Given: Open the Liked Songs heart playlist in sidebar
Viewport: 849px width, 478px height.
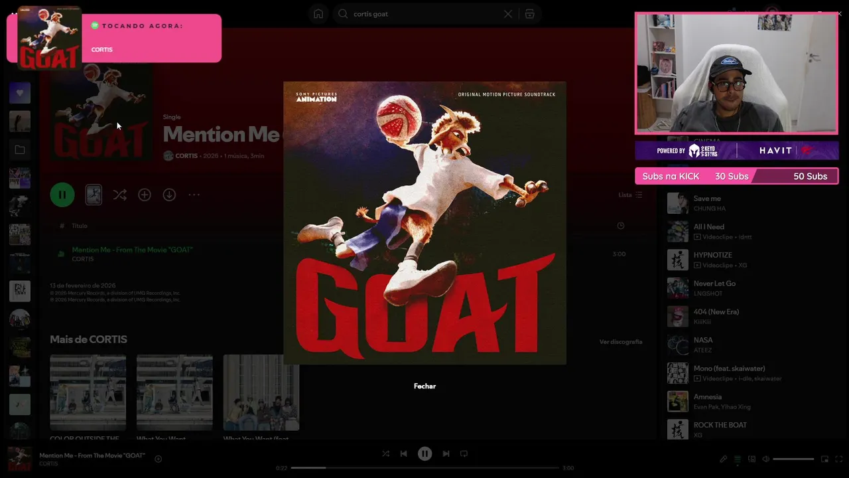Looking at the screenshot, I should 20,93.
